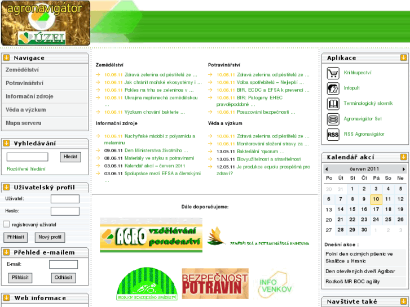Click the Potravinářství section heading
The height and width of the screenshot is (307, 410).
[224, 65]
